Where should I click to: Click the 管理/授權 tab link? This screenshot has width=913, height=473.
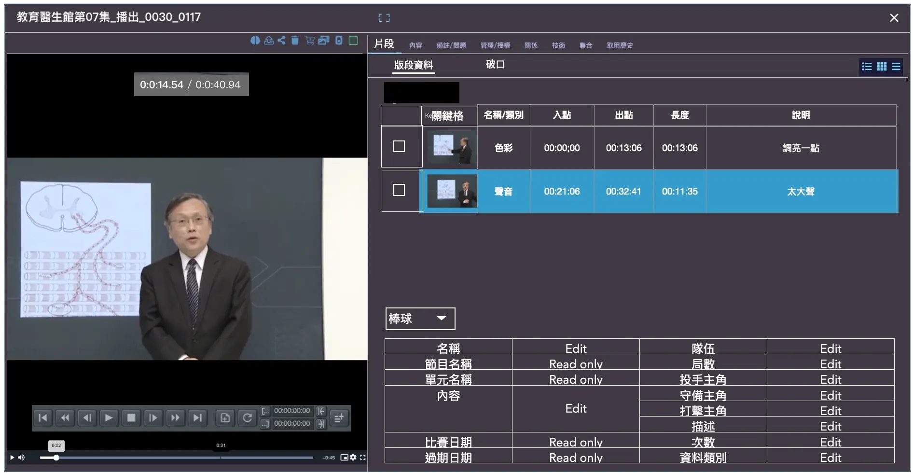[495, 45]
